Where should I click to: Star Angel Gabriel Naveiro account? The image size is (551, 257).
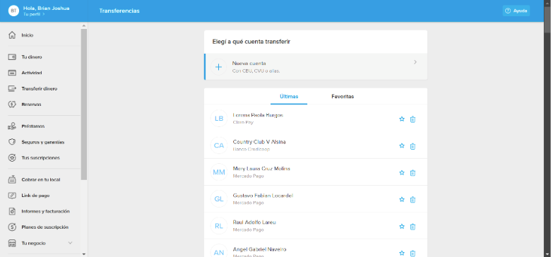pos(402,253)
